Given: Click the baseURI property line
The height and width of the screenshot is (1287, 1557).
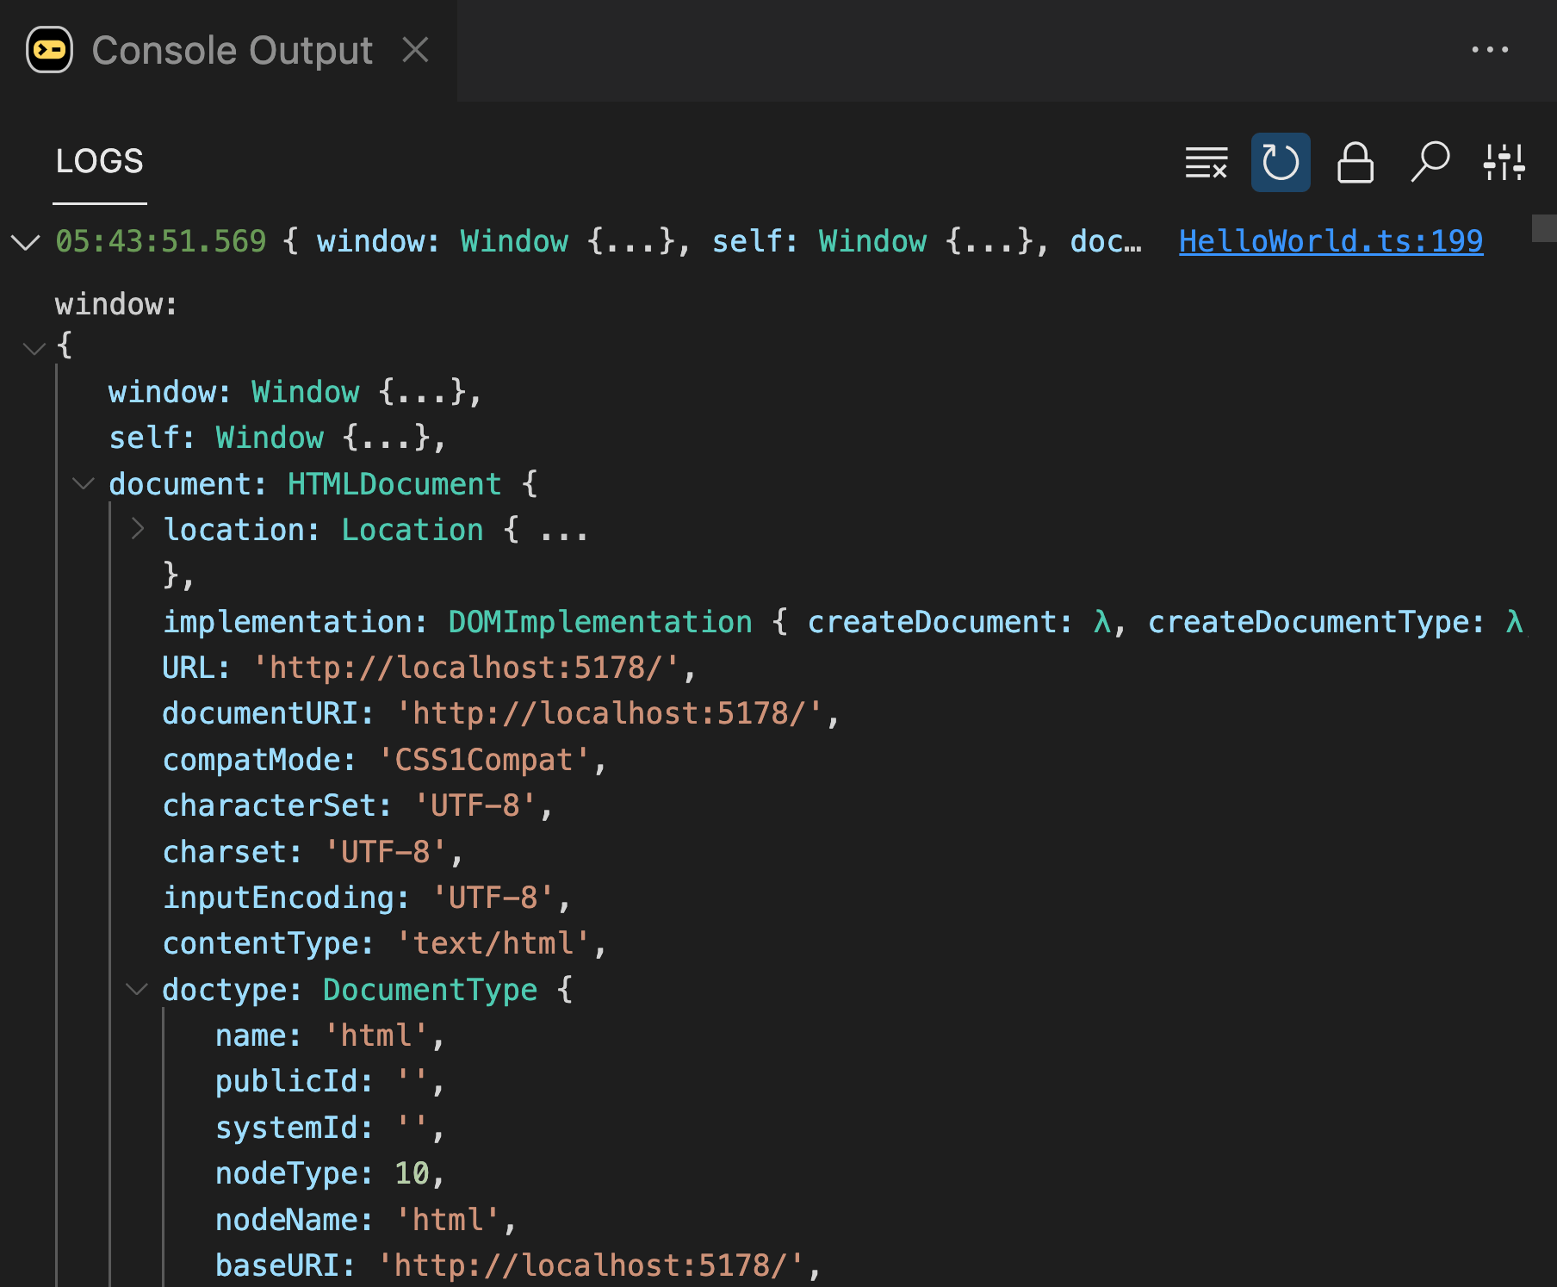Looking at the screenshot, I should (x=518, y=1266).
